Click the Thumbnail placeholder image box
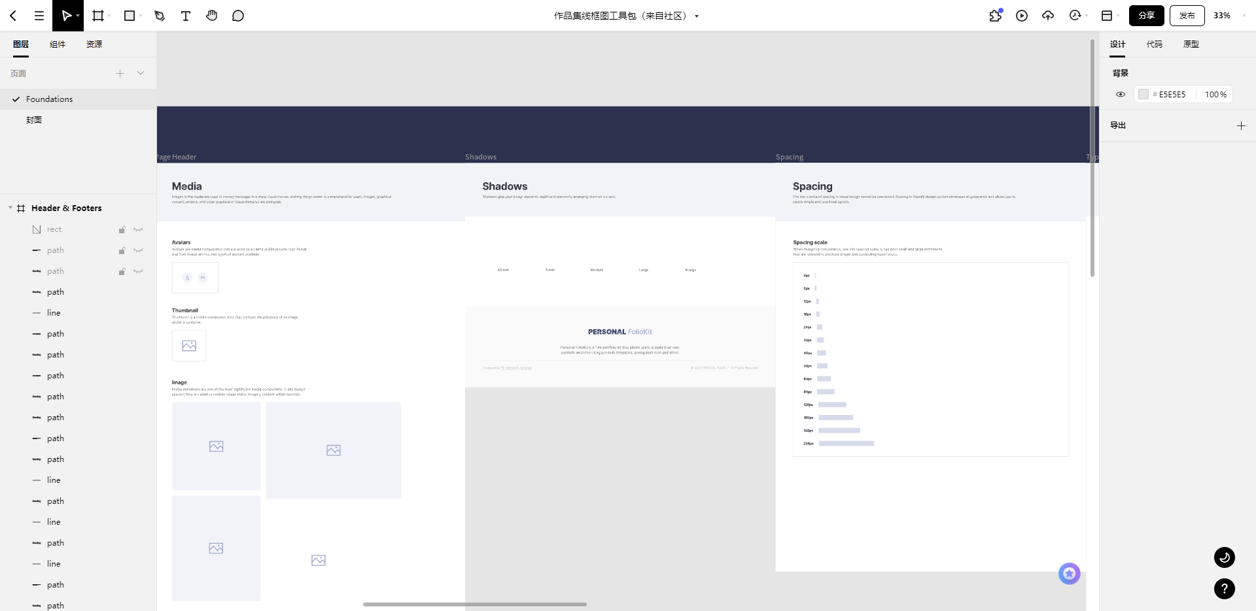This screenshot has width=1256, height=611. coord(189,346)
